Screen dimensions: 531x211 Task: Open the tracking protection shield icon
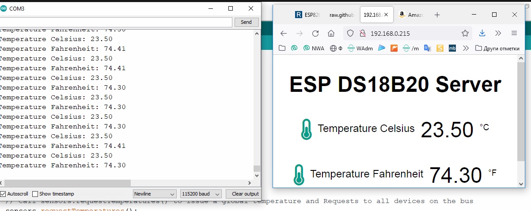pos(350,33)
